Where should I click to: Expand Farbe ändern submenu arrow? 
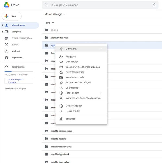coord(100,93)
